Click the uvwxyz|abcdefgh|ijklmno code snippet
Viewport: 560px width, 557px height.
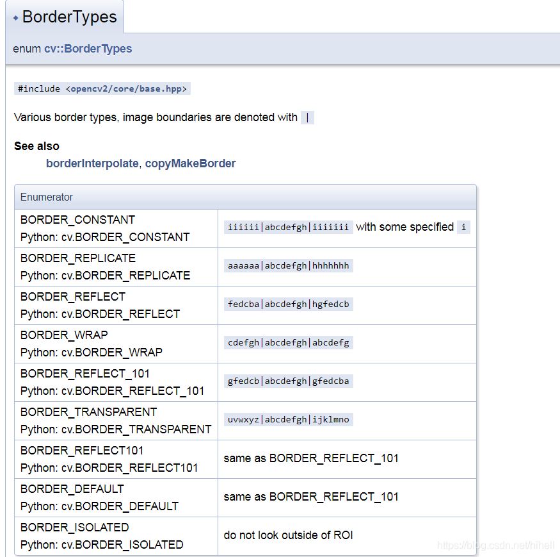(x=288, y=419)
